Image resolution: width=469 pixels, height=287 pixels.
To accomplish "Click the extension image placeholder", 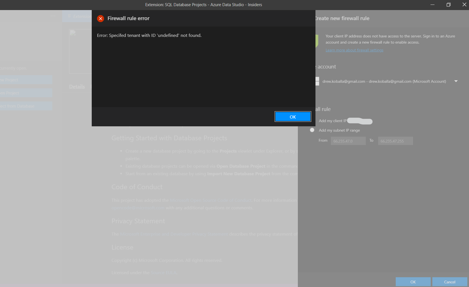I will [80, 51].
